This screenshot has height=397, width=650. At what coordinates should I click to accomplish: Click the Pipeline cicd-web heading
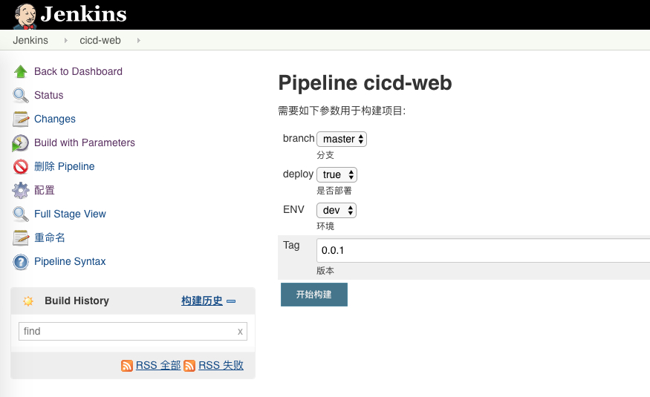365,82
